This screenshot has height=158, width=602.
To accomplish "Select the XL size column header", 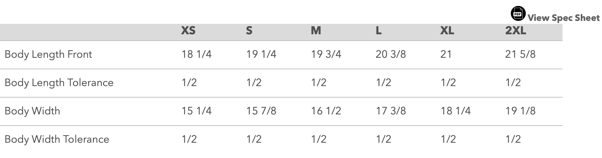I will [x=447, y=31].
